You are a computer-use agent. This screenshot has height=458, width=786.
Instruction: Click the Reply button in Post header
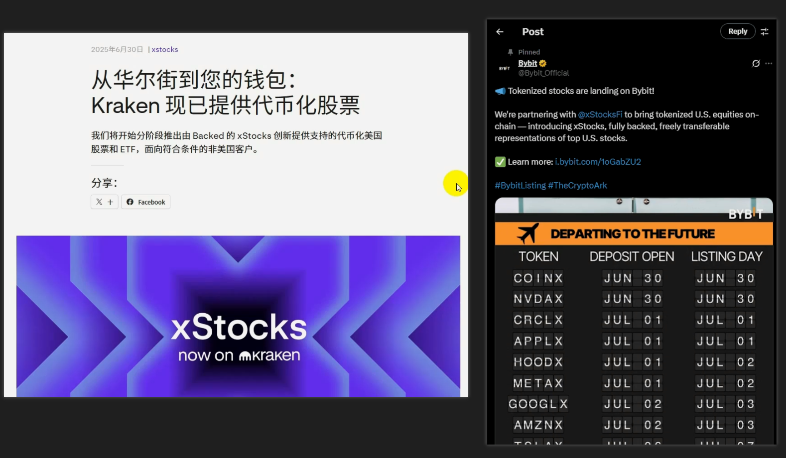[x=738, y=31]
